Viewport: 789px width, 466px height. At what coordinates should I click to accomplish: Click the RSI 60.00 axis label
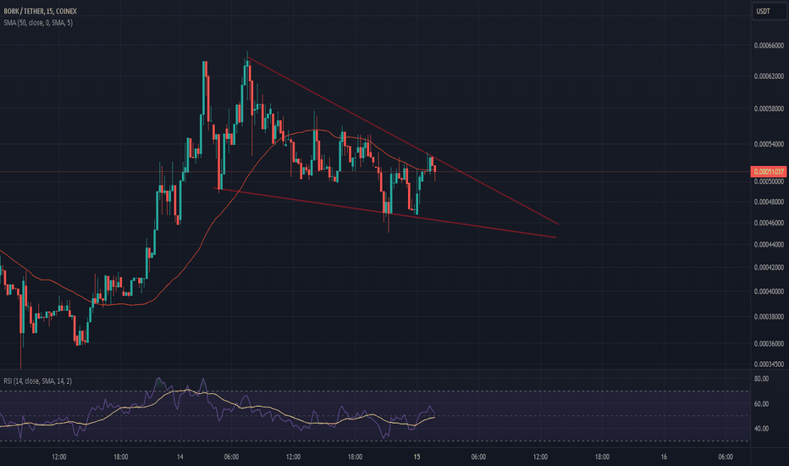click(x=761, y=404)
